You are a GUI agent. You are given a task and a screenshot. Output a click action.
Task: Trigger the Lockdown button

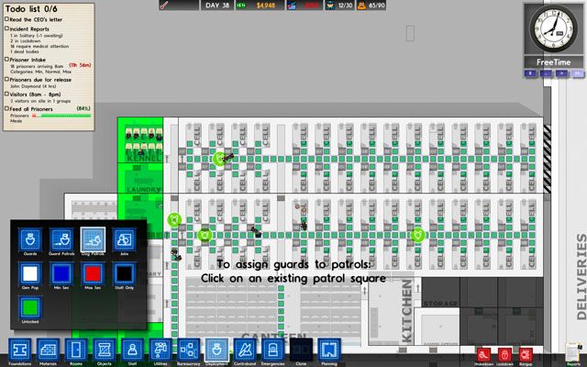tap(504, 353)
